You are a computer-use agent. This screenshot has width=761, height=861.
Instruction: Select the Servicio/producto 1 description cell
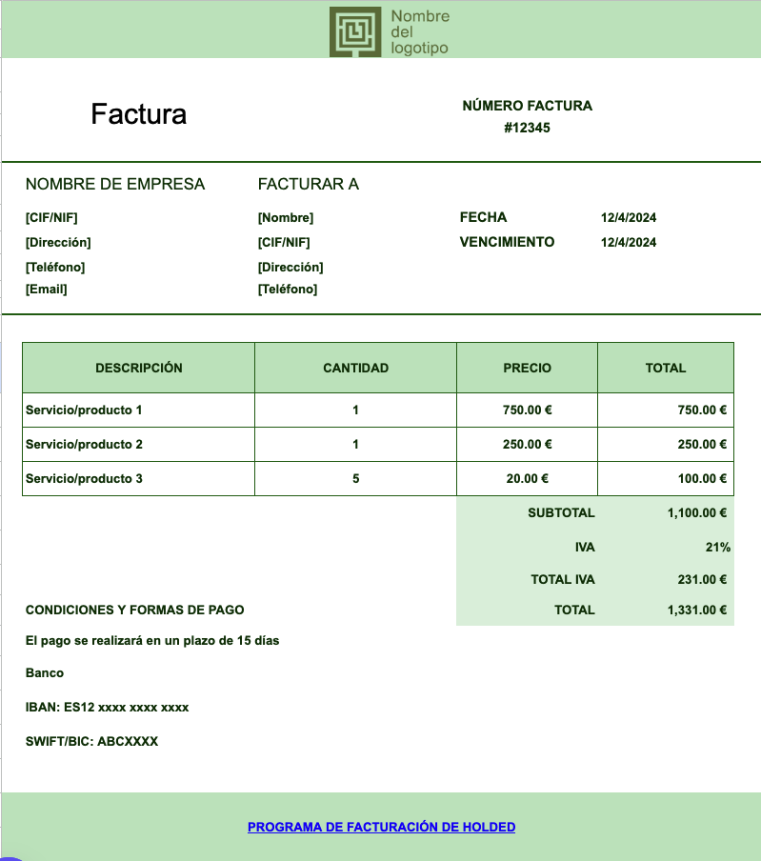[x=138, y=410]
